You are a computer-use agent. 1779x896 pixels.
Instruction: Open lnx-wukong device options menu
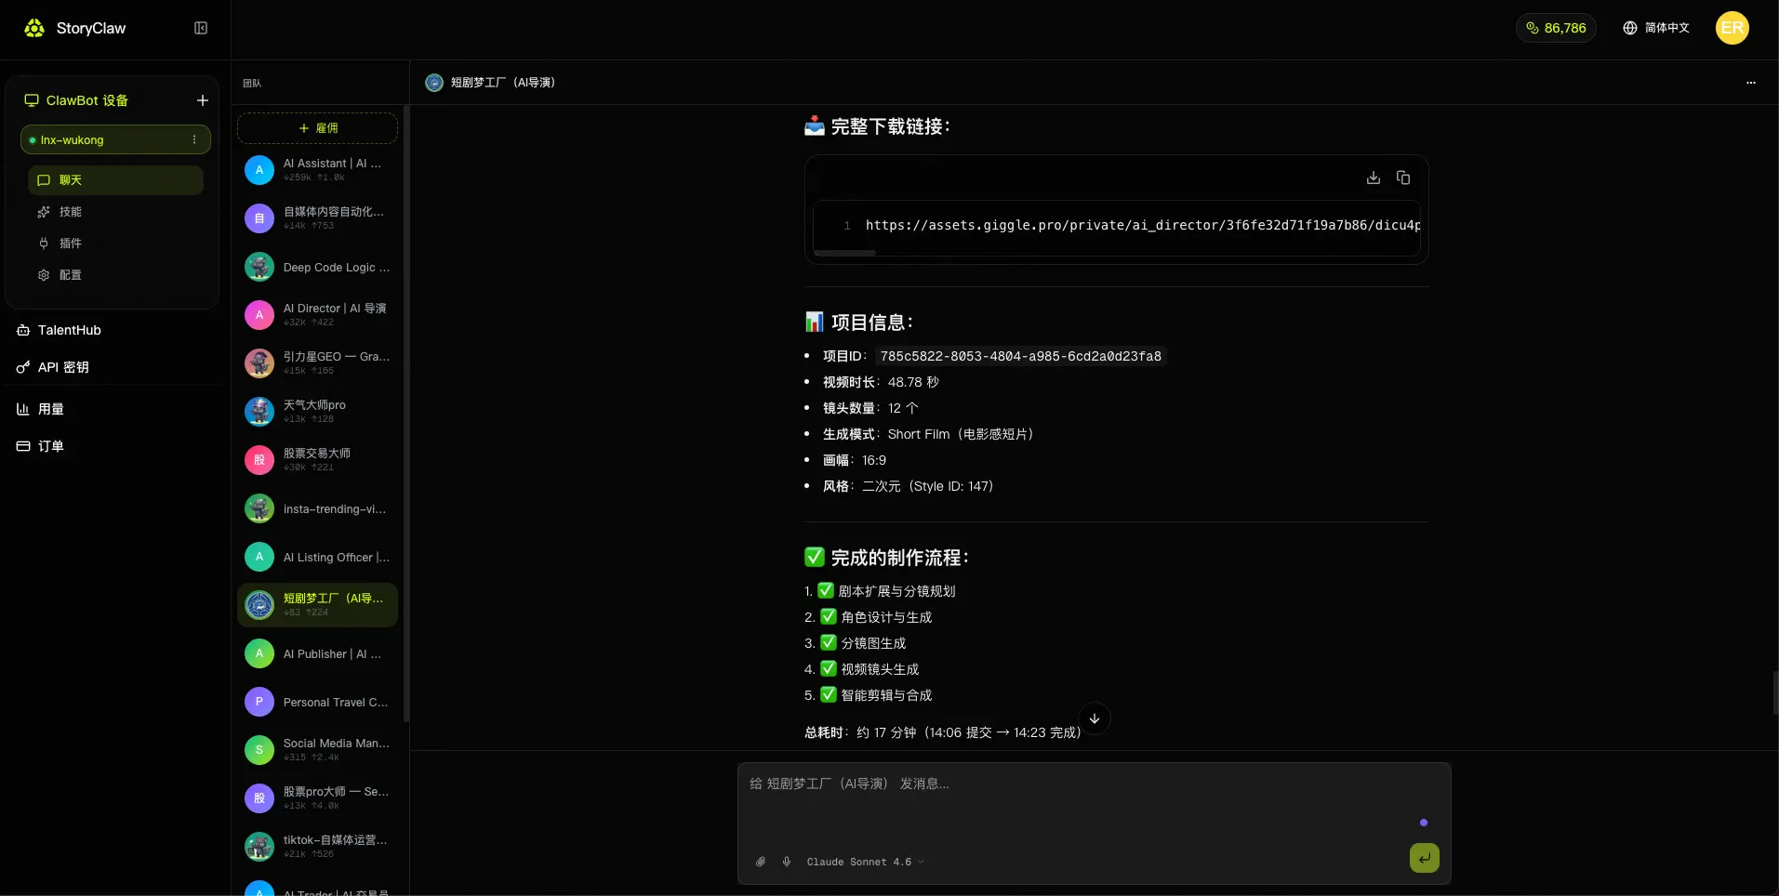click(194, 140)
